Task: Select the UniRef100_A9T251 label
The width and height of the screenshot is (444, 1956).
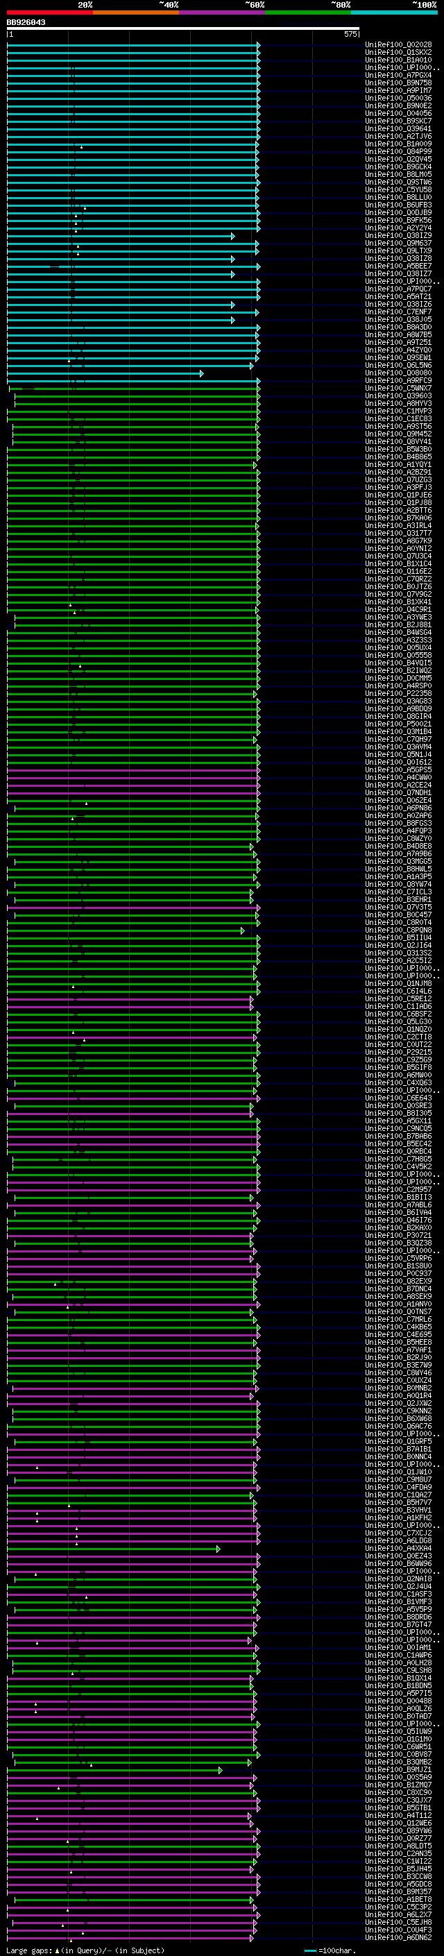Action: (398, 343)
